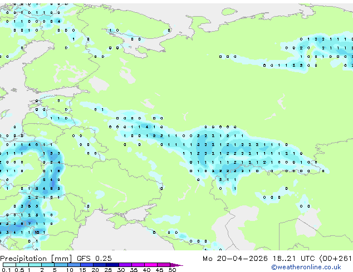Click the 45–50 mm legend color box
This screenshot has height=272, width=353.
coord(164,265)
